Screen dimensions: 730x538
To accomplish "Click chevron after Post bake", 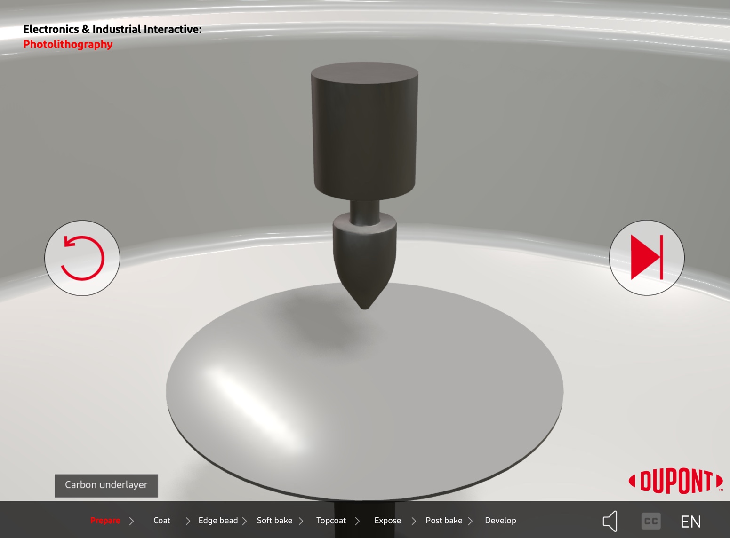I will [470, 521].
